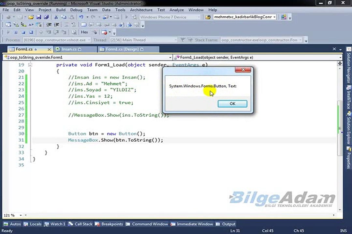This screenshot has width=352, height=234.
Task: Open the Help menu
Action: pyautogui.click(x=213, y=10)
